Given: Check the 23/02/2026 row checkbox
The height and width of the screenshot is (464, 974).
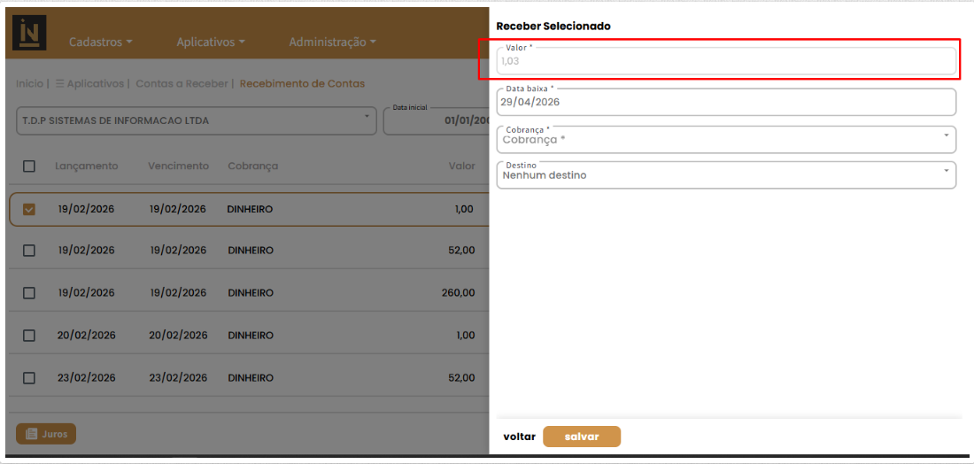Looking at the screenshot, I should click(x=29, y=377).
